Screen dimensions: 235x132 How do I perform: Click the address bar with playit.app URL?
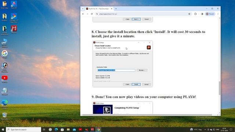(x=143, y=14)
